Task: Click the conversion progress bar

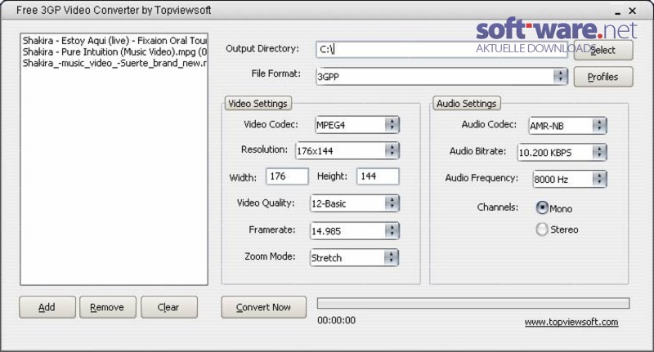Action: coord(473,303)
